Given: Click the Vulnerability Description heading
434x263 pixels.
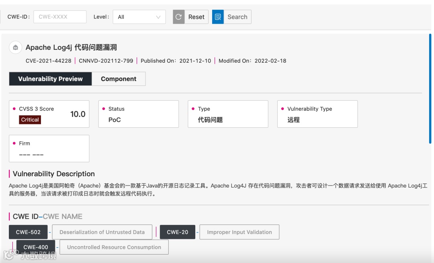Looking at the screenshot, I should pos(54,174).
